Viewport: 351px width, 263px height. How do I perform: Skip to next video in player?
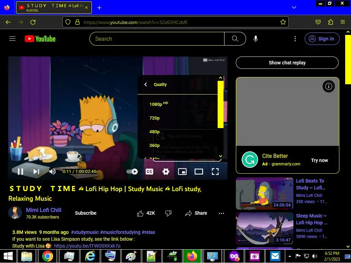(x=36, y=172)
